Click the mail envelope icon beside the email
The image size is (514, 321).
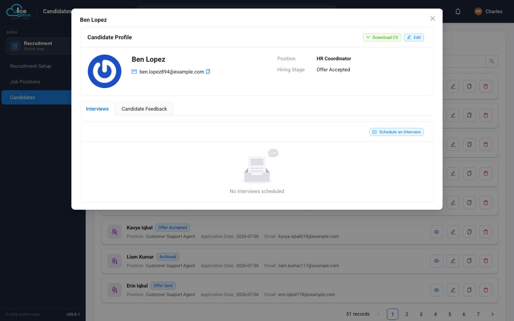[134, 72]
